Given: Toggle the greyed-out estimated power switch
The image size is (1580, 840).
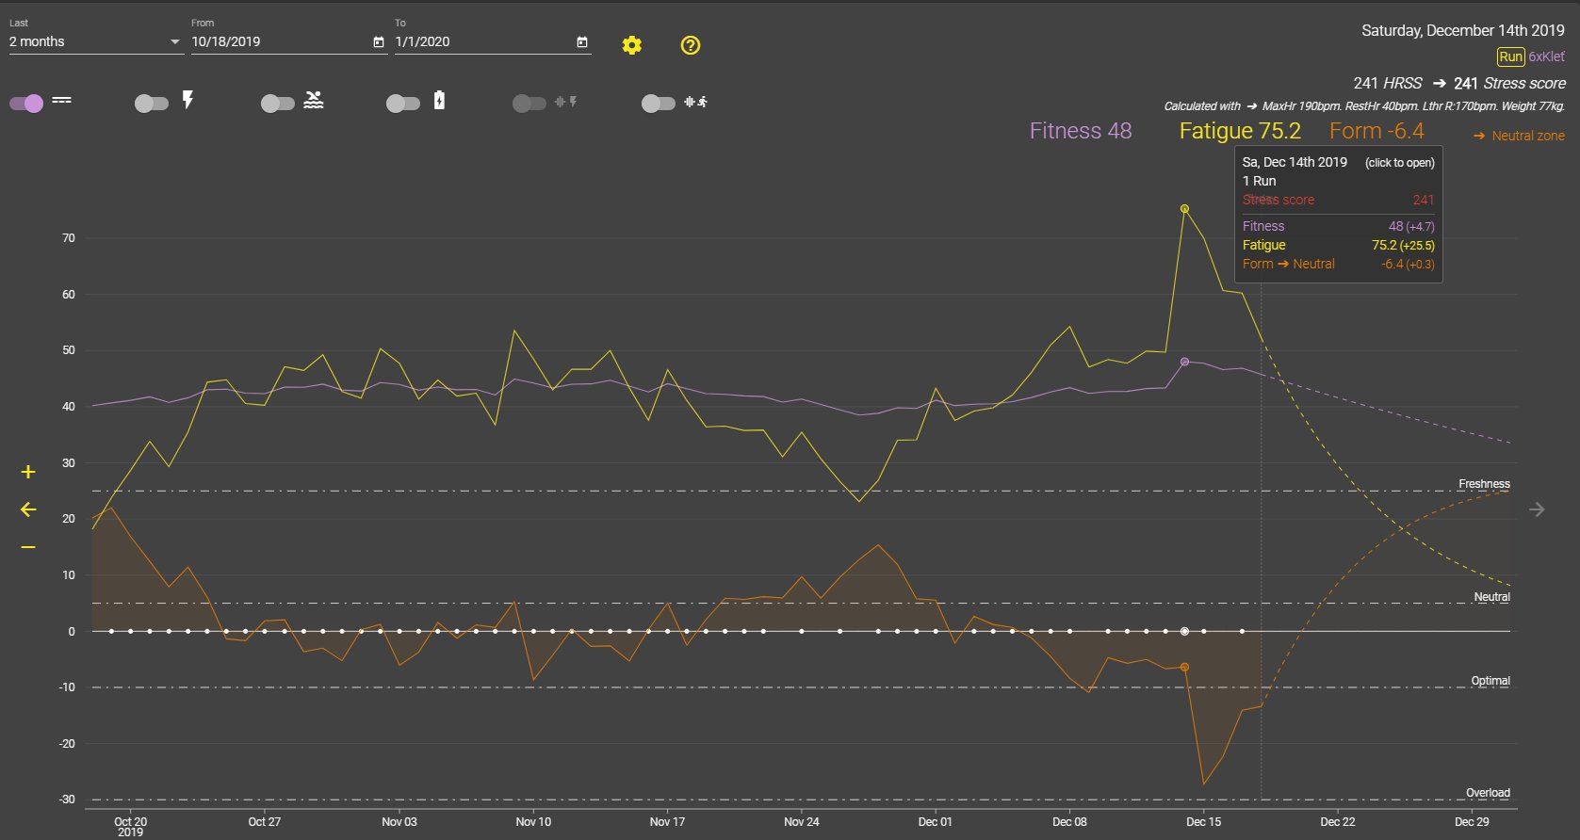Looking at the screenshot, I should tap(529, 103).
